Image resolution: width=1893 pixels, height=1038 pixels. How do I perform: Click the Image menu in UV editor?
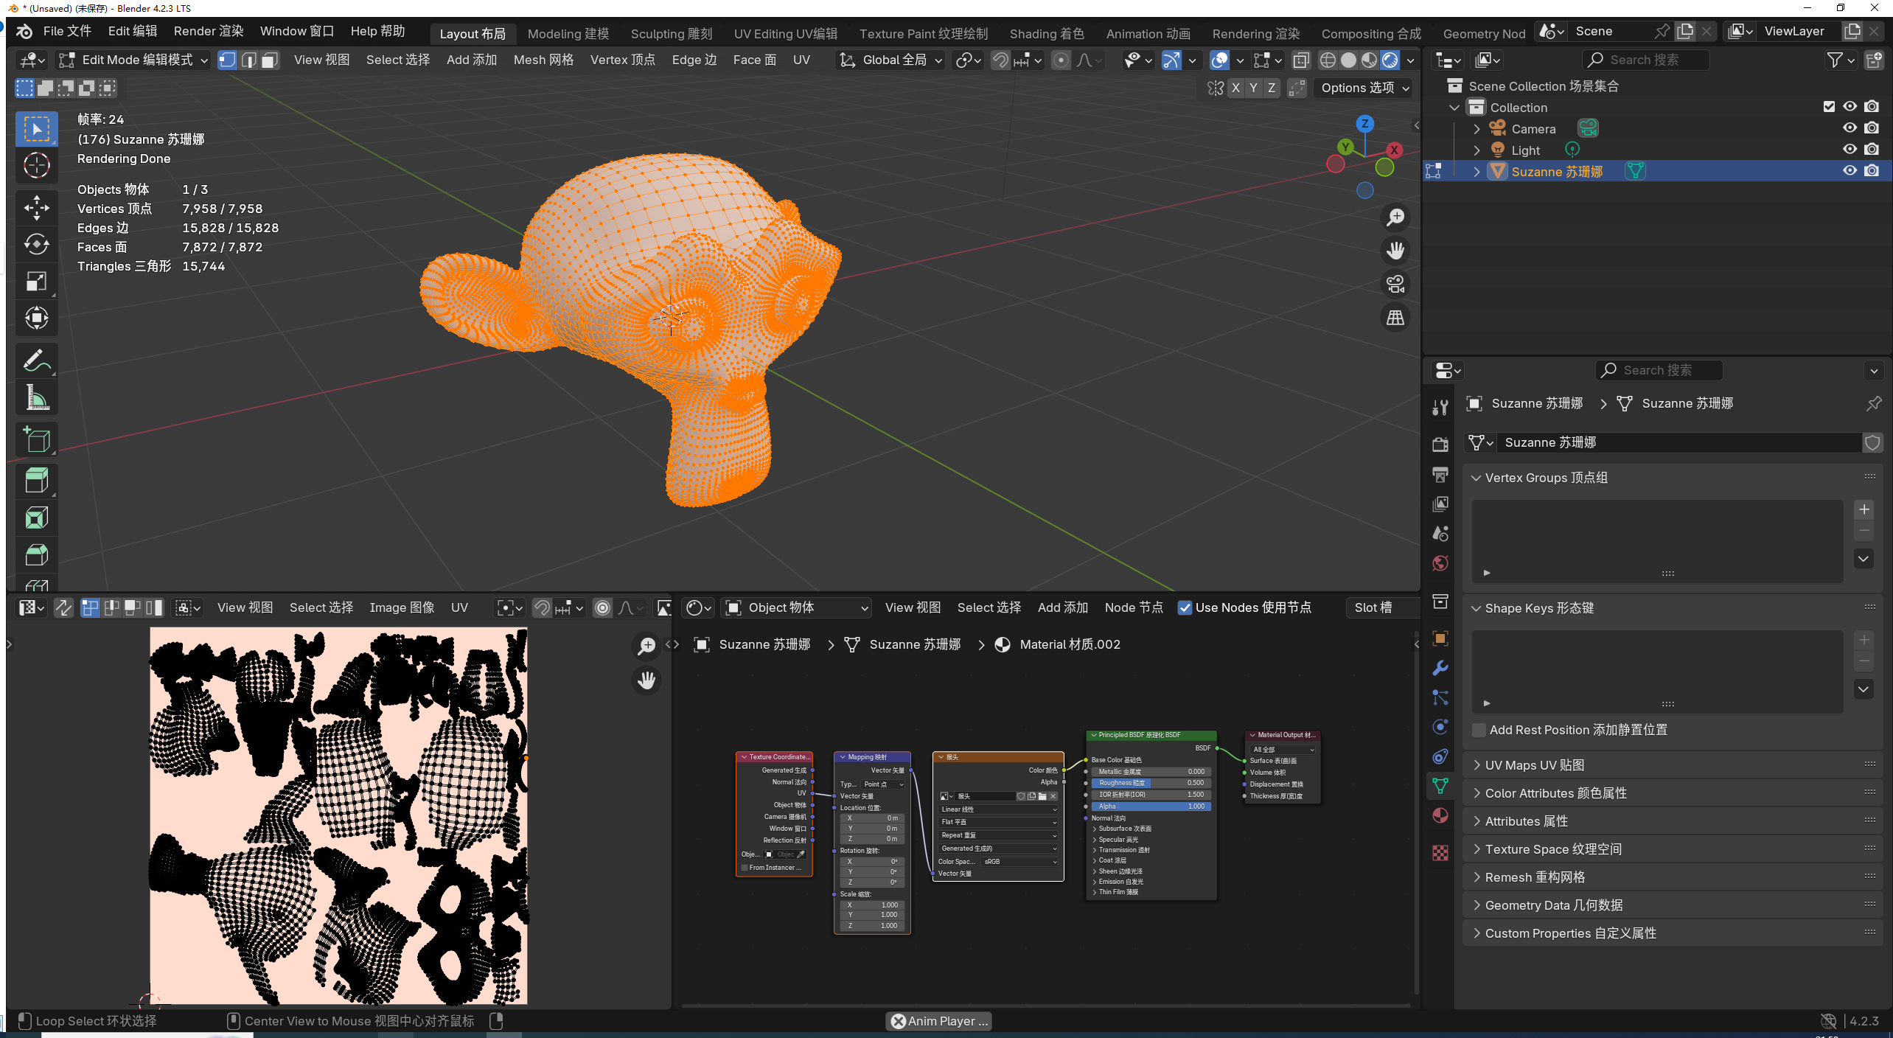click(x=402, y=608)
